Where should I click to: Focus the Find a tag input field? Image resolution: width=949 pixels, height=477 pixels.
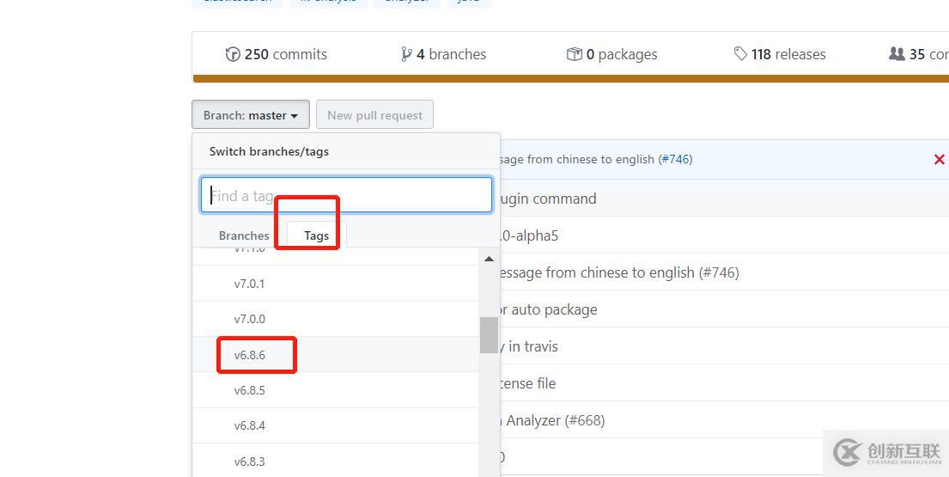[x=346, y=195]
